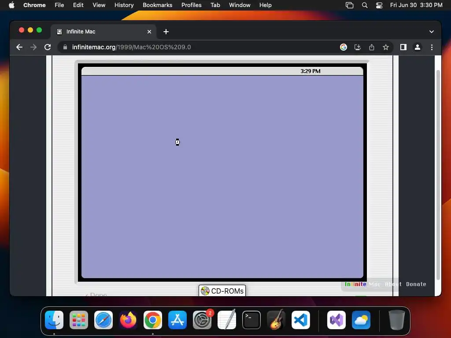Open the Help menu
The height and width of the screenshot is (338, 451).
(x=265, y=5)
